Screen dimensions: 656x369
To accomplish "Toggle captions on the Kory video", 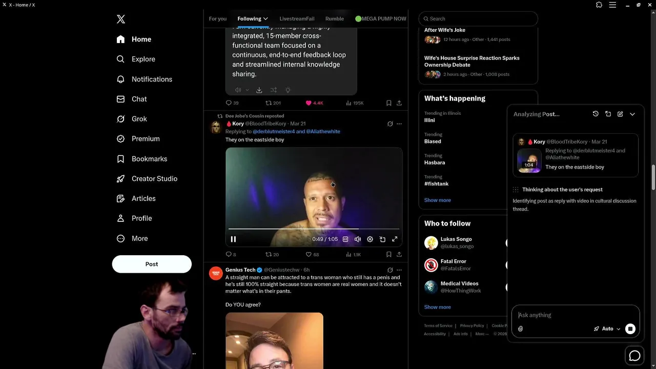I will (x=345, y=239).
